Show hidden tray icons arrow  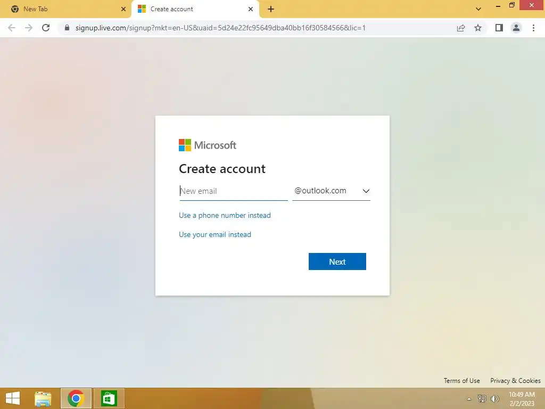pyautogui.click(x=469, y=398)
